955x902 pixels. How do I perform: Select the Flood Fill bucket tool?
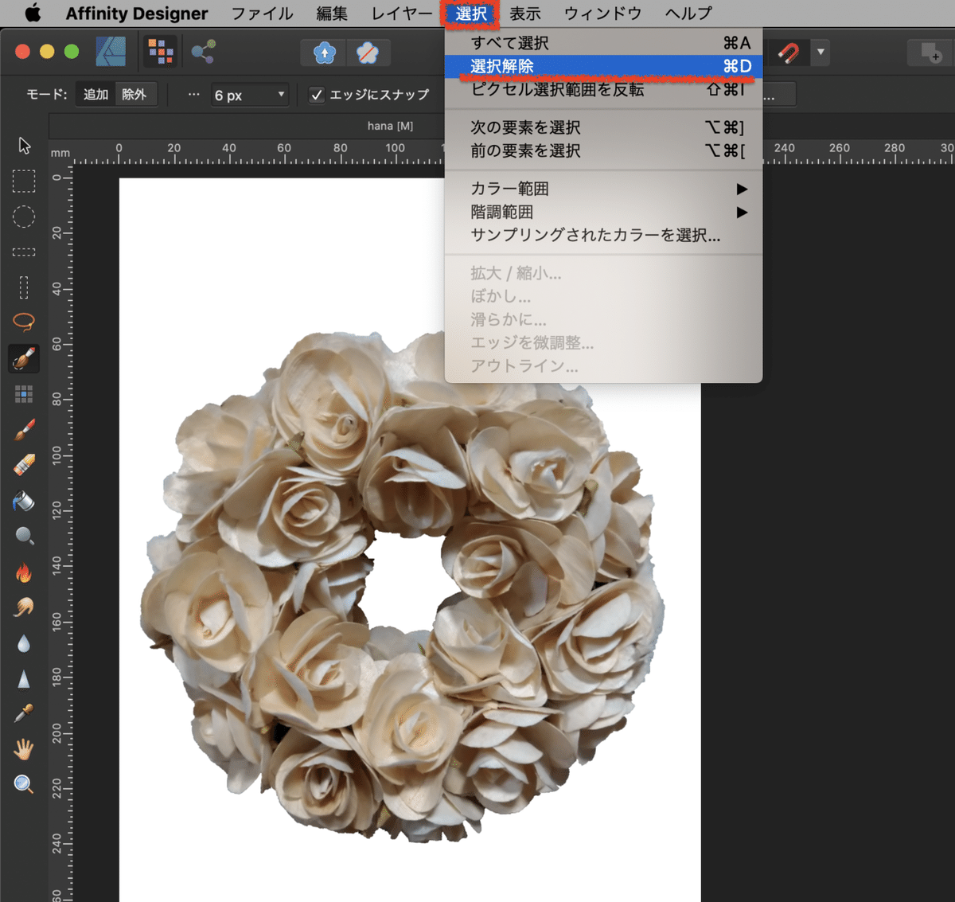click(x=24, y=501)
